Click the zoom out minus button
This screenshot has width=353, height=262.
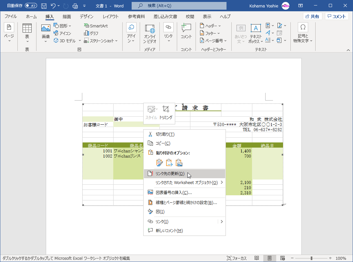292,258
